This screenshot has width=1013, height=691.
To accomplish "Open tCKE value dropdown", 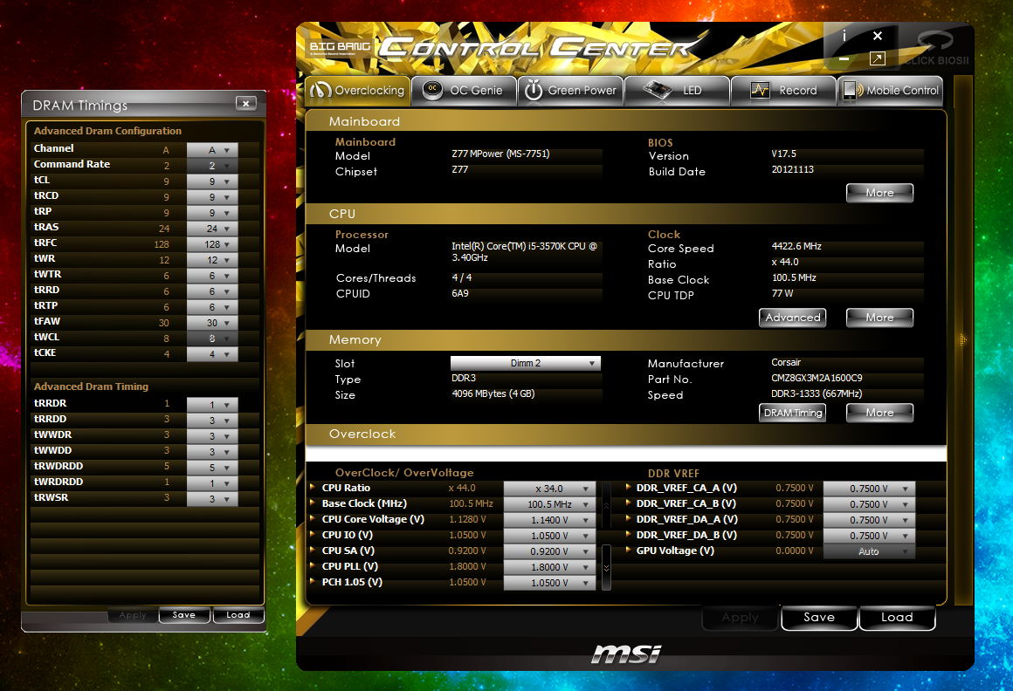I will click(212, 354).
